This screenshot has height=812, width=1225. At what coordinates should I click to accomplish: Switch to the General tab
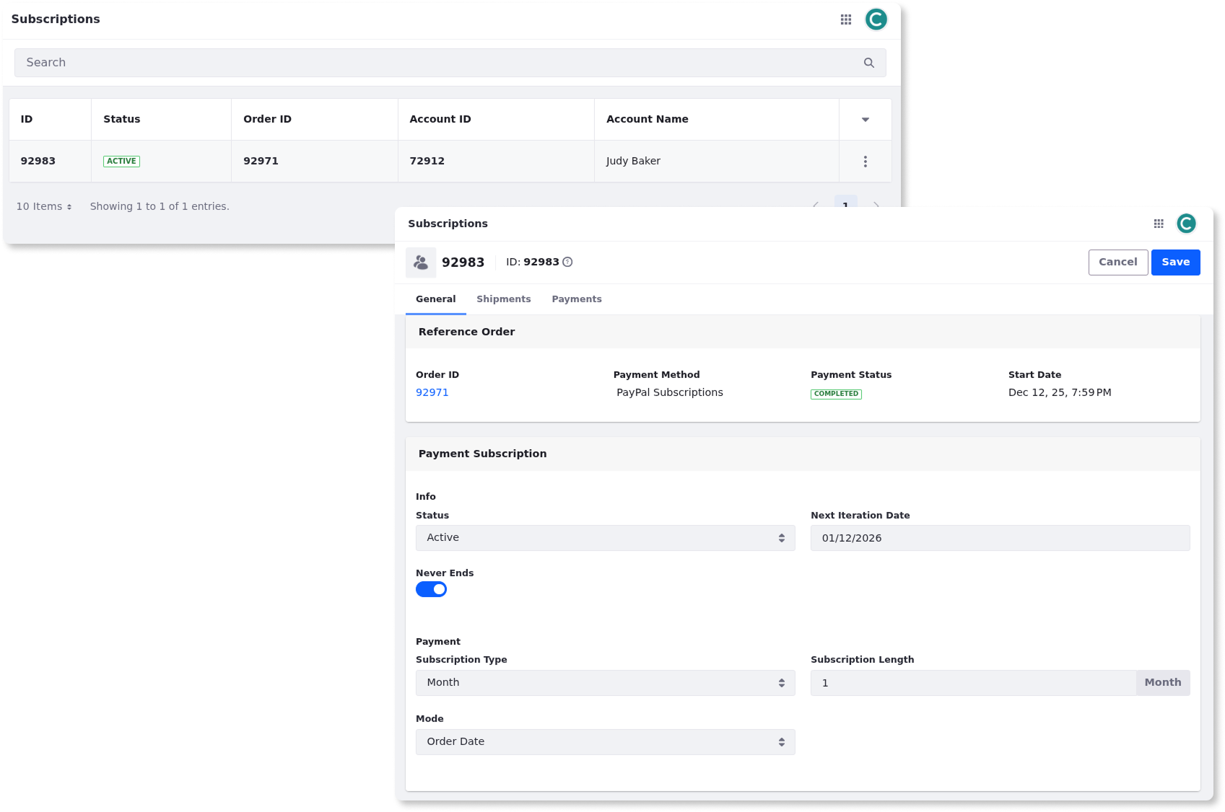435,299
